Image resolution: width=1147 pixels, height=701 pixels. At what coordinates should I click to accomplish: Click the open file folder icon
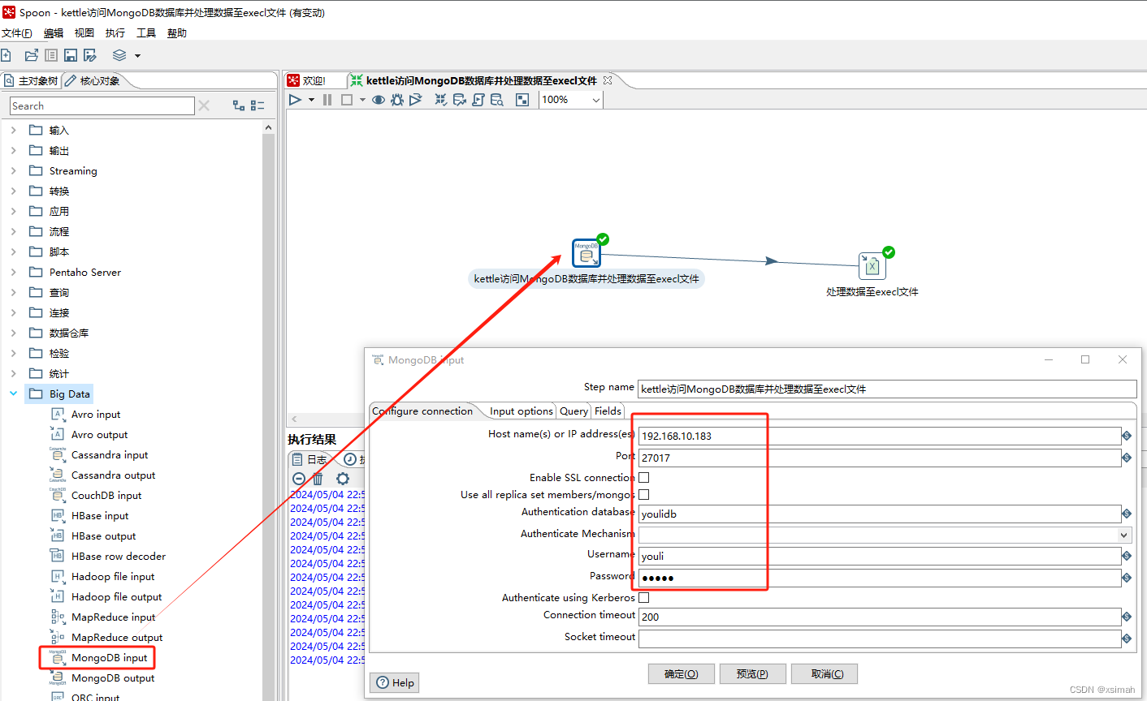[x=31, y=55]
